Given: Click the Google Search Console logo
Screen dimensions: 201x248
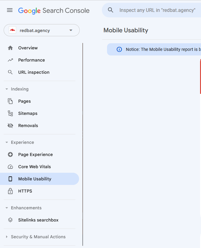Looking at the screenshot, I should tap(54, 11).
